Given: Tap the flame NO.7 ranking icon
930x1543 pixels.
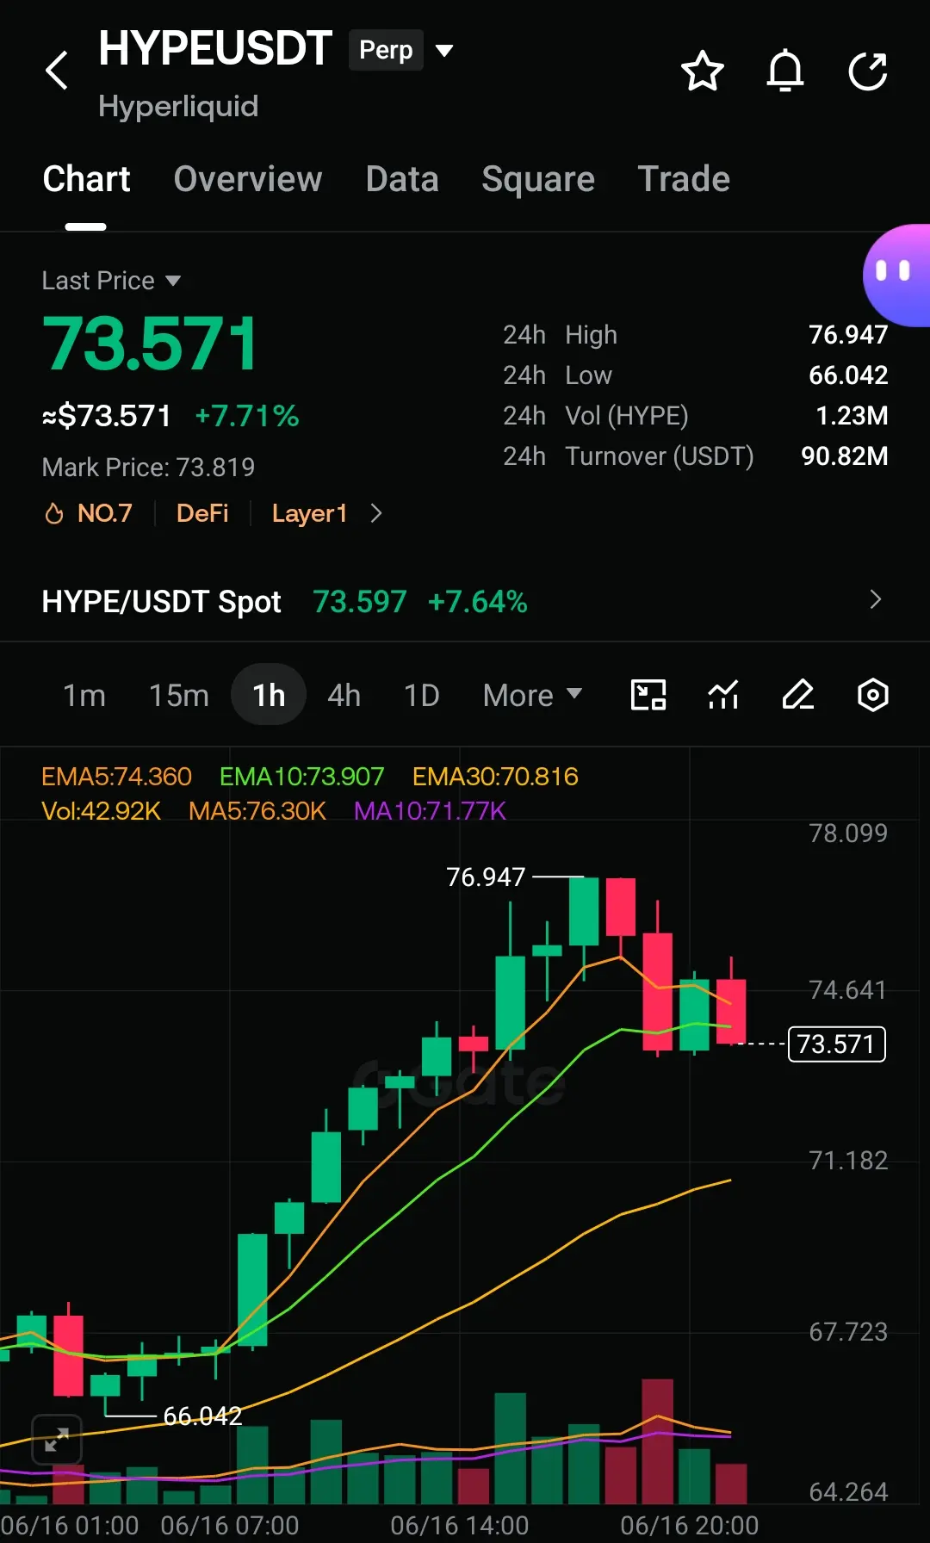Looking at the screenshot, I should click(53, 514).
